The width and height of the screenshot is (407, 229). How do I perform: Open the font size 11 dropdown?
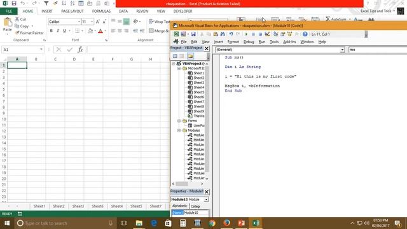click(92, 22)
